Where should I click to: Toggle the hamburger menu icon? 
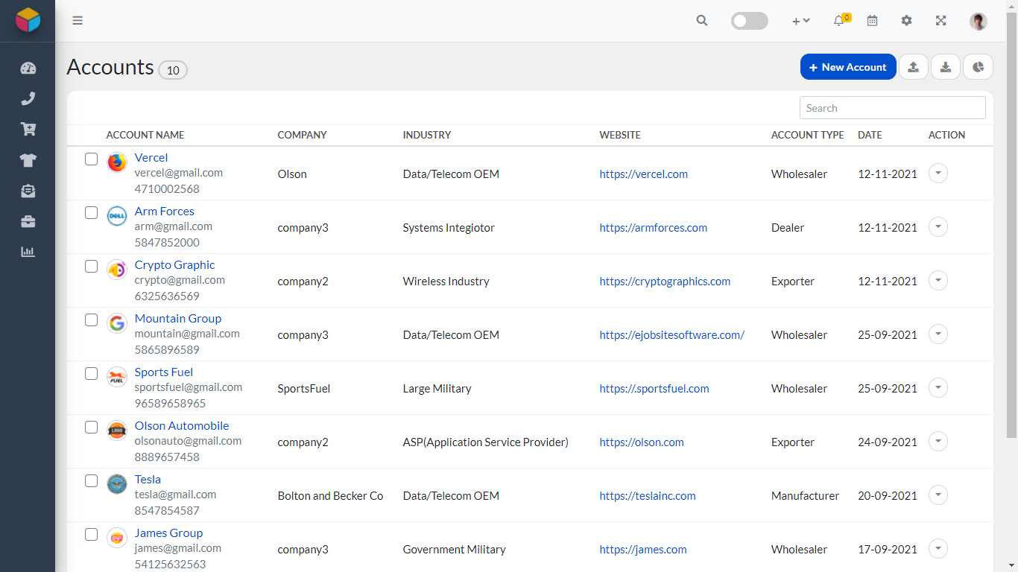coord(78,21)
